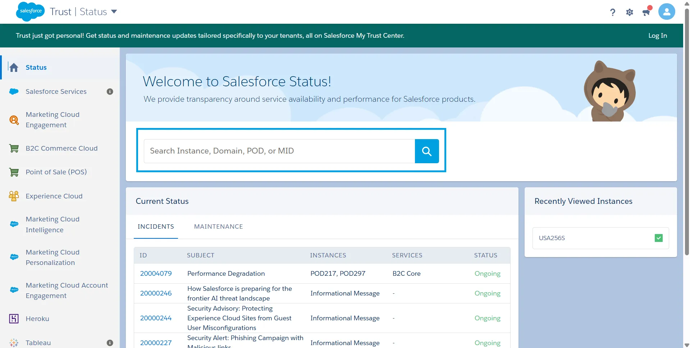690x348 pixels.
Task: Focus the Search Instance, Domain, POD field
Action: tap(279, 151)
